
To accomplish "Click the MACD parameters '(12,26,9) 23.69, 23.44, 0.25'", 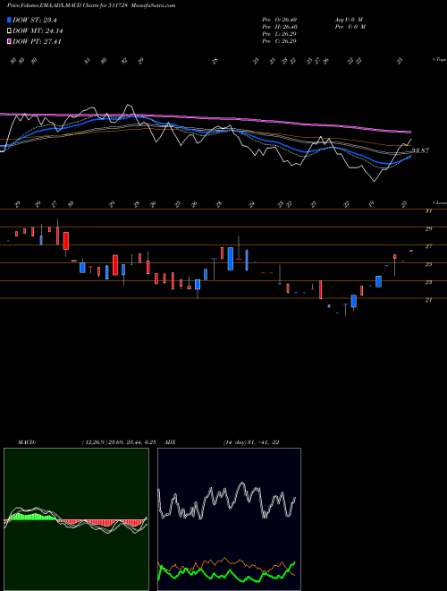I will [119, 442].
